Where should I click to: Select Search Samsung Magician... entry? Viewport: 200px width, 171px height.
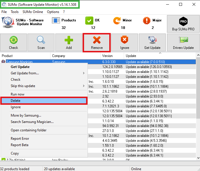coord(44,122)
